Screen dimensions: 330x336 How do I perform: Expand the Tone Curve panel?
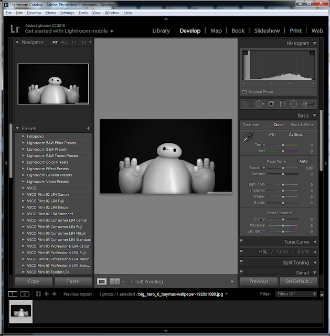315,241
